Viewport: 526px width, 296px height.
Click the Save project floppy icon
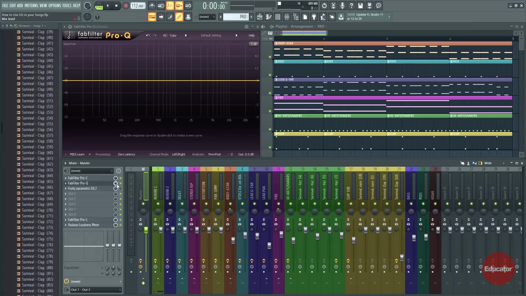point(361,5)
